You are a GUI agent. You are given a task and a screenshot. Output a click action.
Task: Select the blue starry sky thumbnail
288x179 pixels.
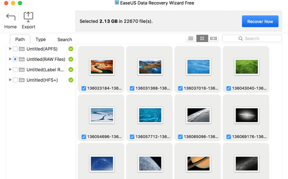point(102,164)
